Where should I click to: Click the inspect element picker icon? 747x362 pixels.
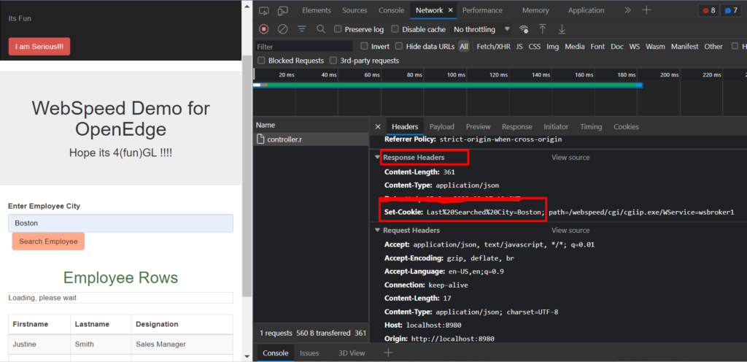tap(263, 10)
